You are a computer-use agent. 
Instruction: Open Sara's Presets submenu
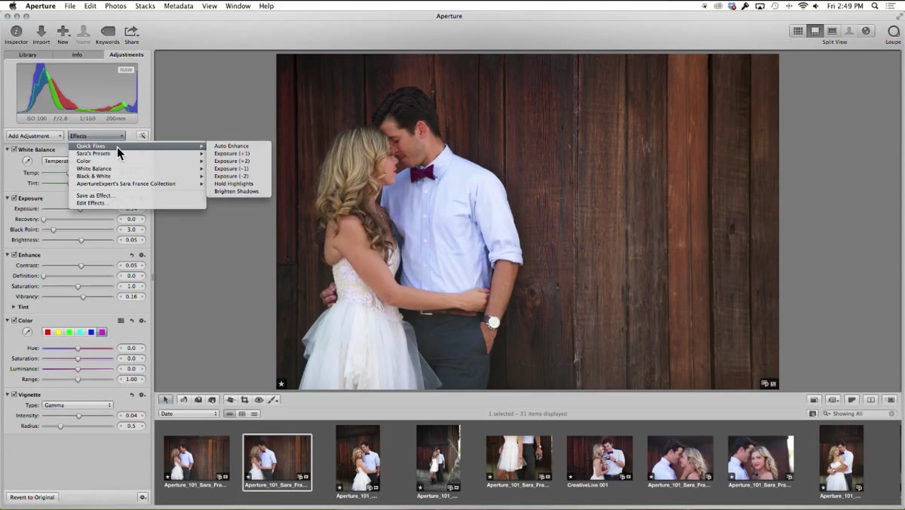pyautogui.click(x=137, y=154)
